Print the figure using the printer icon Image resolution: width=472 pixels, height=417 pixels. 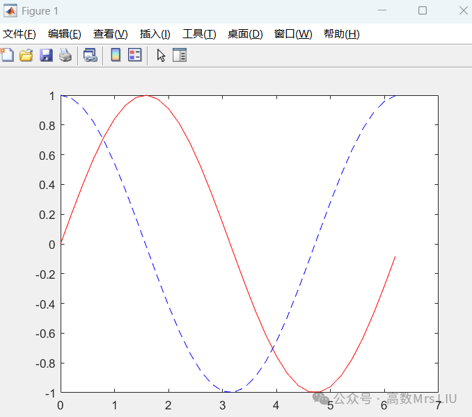click(65, 56)
